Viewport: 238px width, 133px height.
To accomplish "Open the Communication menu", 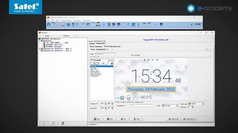I will pyautogui.click(x=66, y=21).
